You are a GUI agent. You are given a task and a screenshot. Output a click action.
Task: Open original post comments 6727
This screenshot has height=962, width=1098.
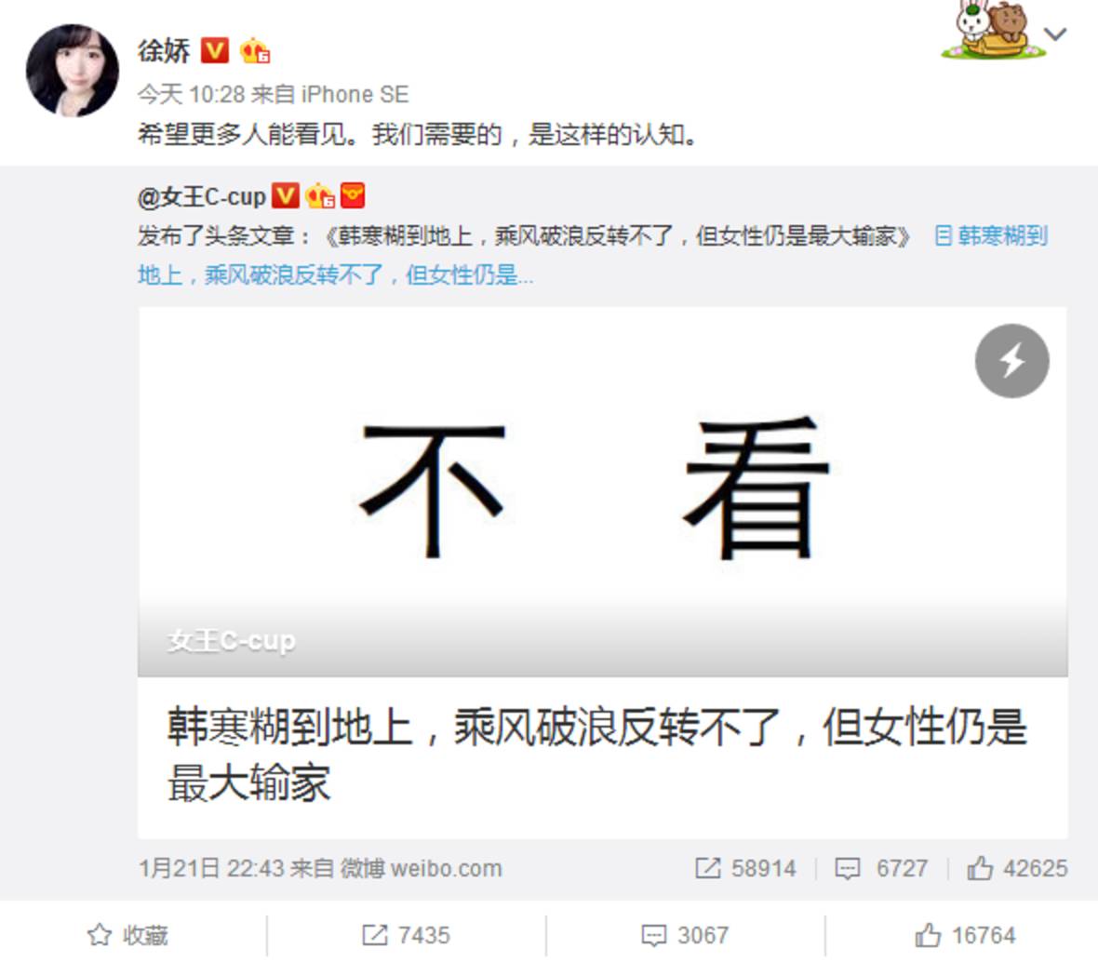click(x=881, y=869)
